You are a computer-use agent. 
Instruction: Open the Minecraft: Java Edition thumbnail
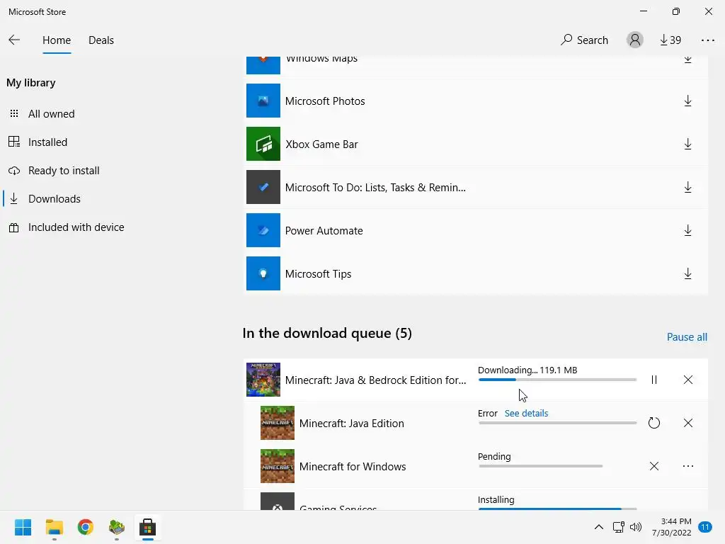pyautogui.click(x=278, y=423)
